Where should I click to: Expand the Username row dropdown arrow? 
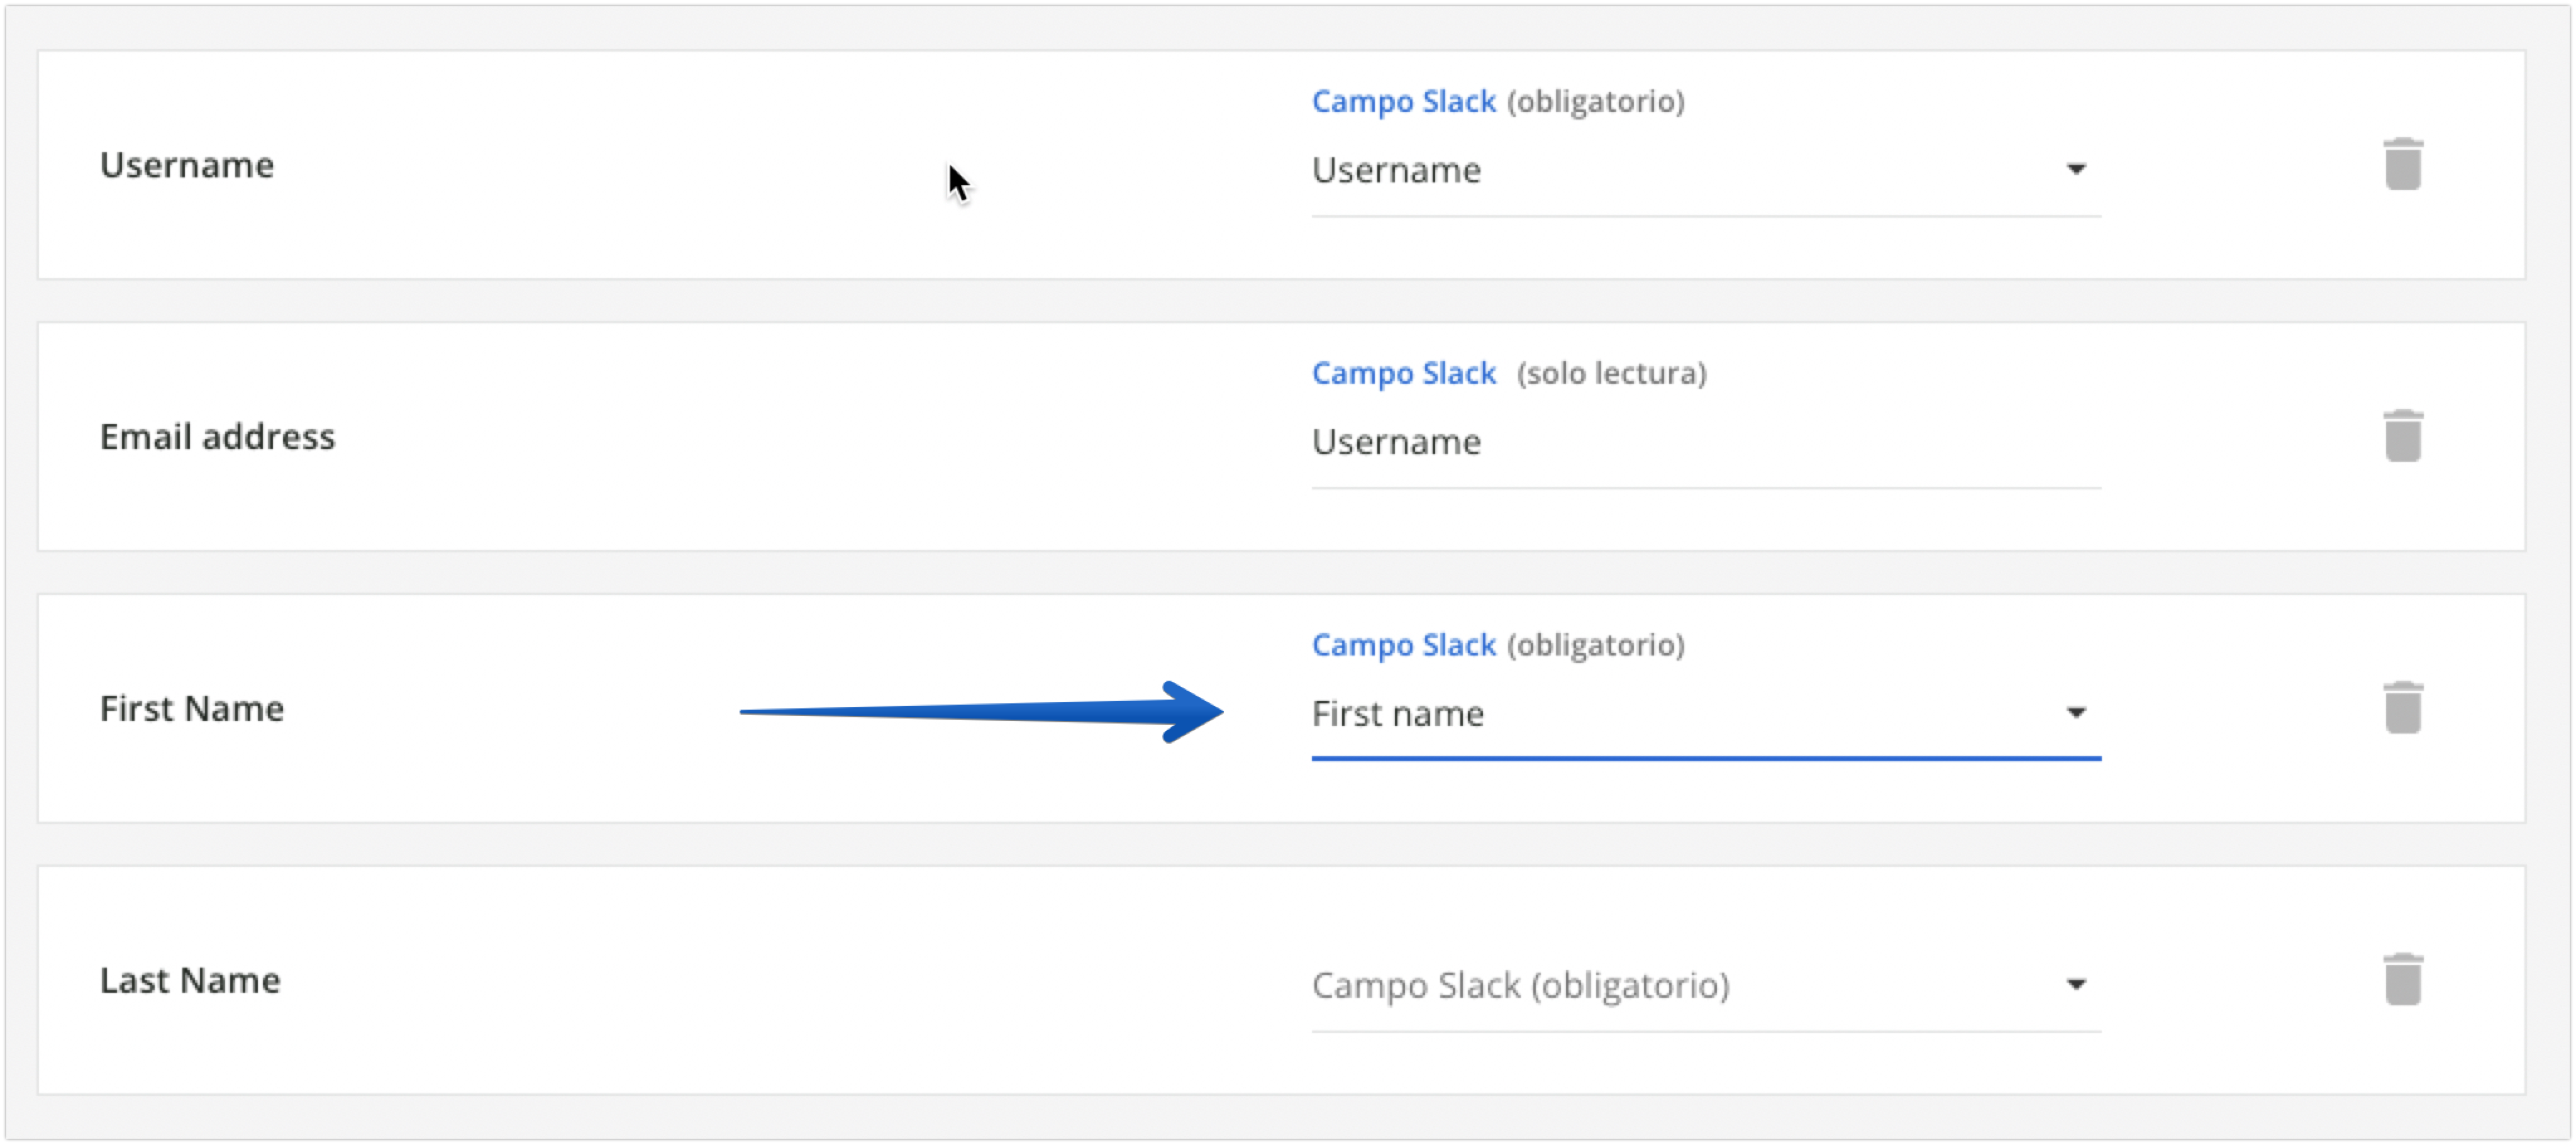[2076, 169]
